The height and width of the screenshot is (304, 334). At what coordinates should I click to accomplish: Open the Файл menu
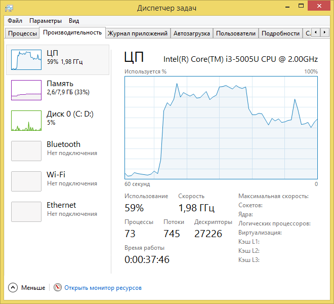[x=15, y=21]
